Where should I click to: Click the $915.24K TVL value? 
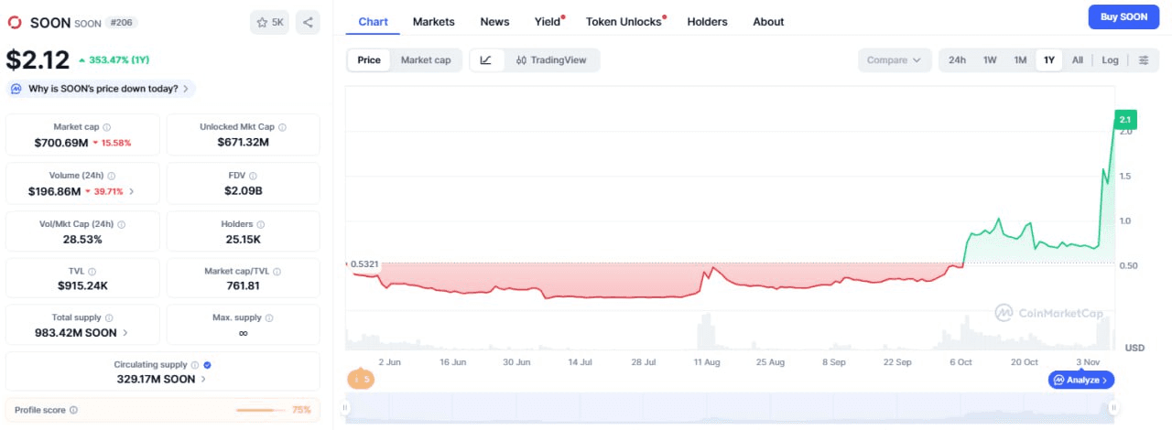tap(82, 285)
